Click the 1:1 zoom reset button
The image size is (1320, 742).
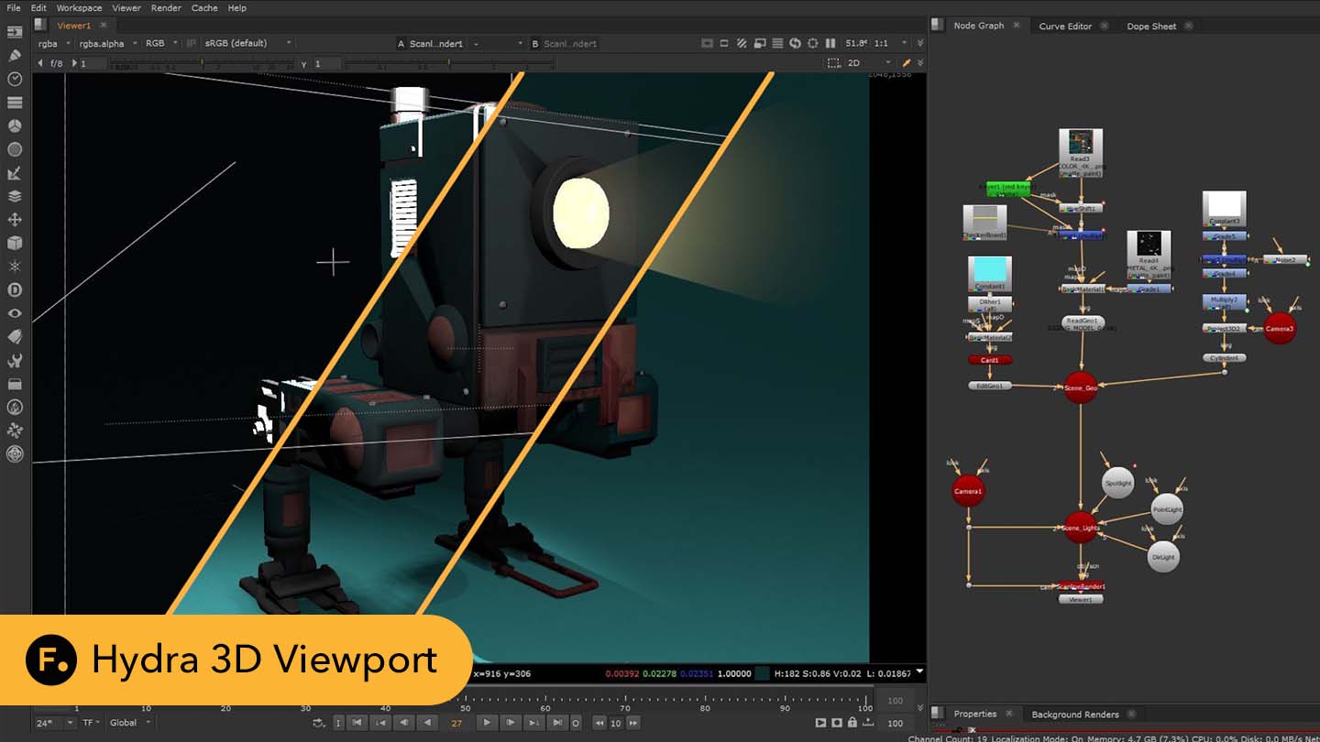pos(881,43)
